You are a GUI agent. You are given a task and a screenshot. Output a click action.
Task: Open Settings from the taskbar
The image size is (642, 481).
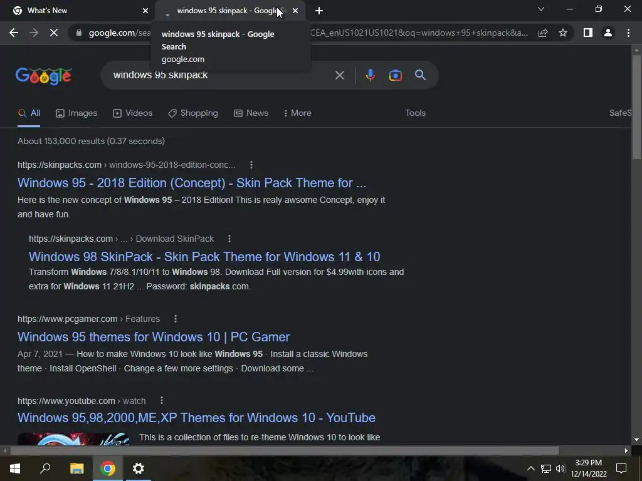(x=139, y=468)
